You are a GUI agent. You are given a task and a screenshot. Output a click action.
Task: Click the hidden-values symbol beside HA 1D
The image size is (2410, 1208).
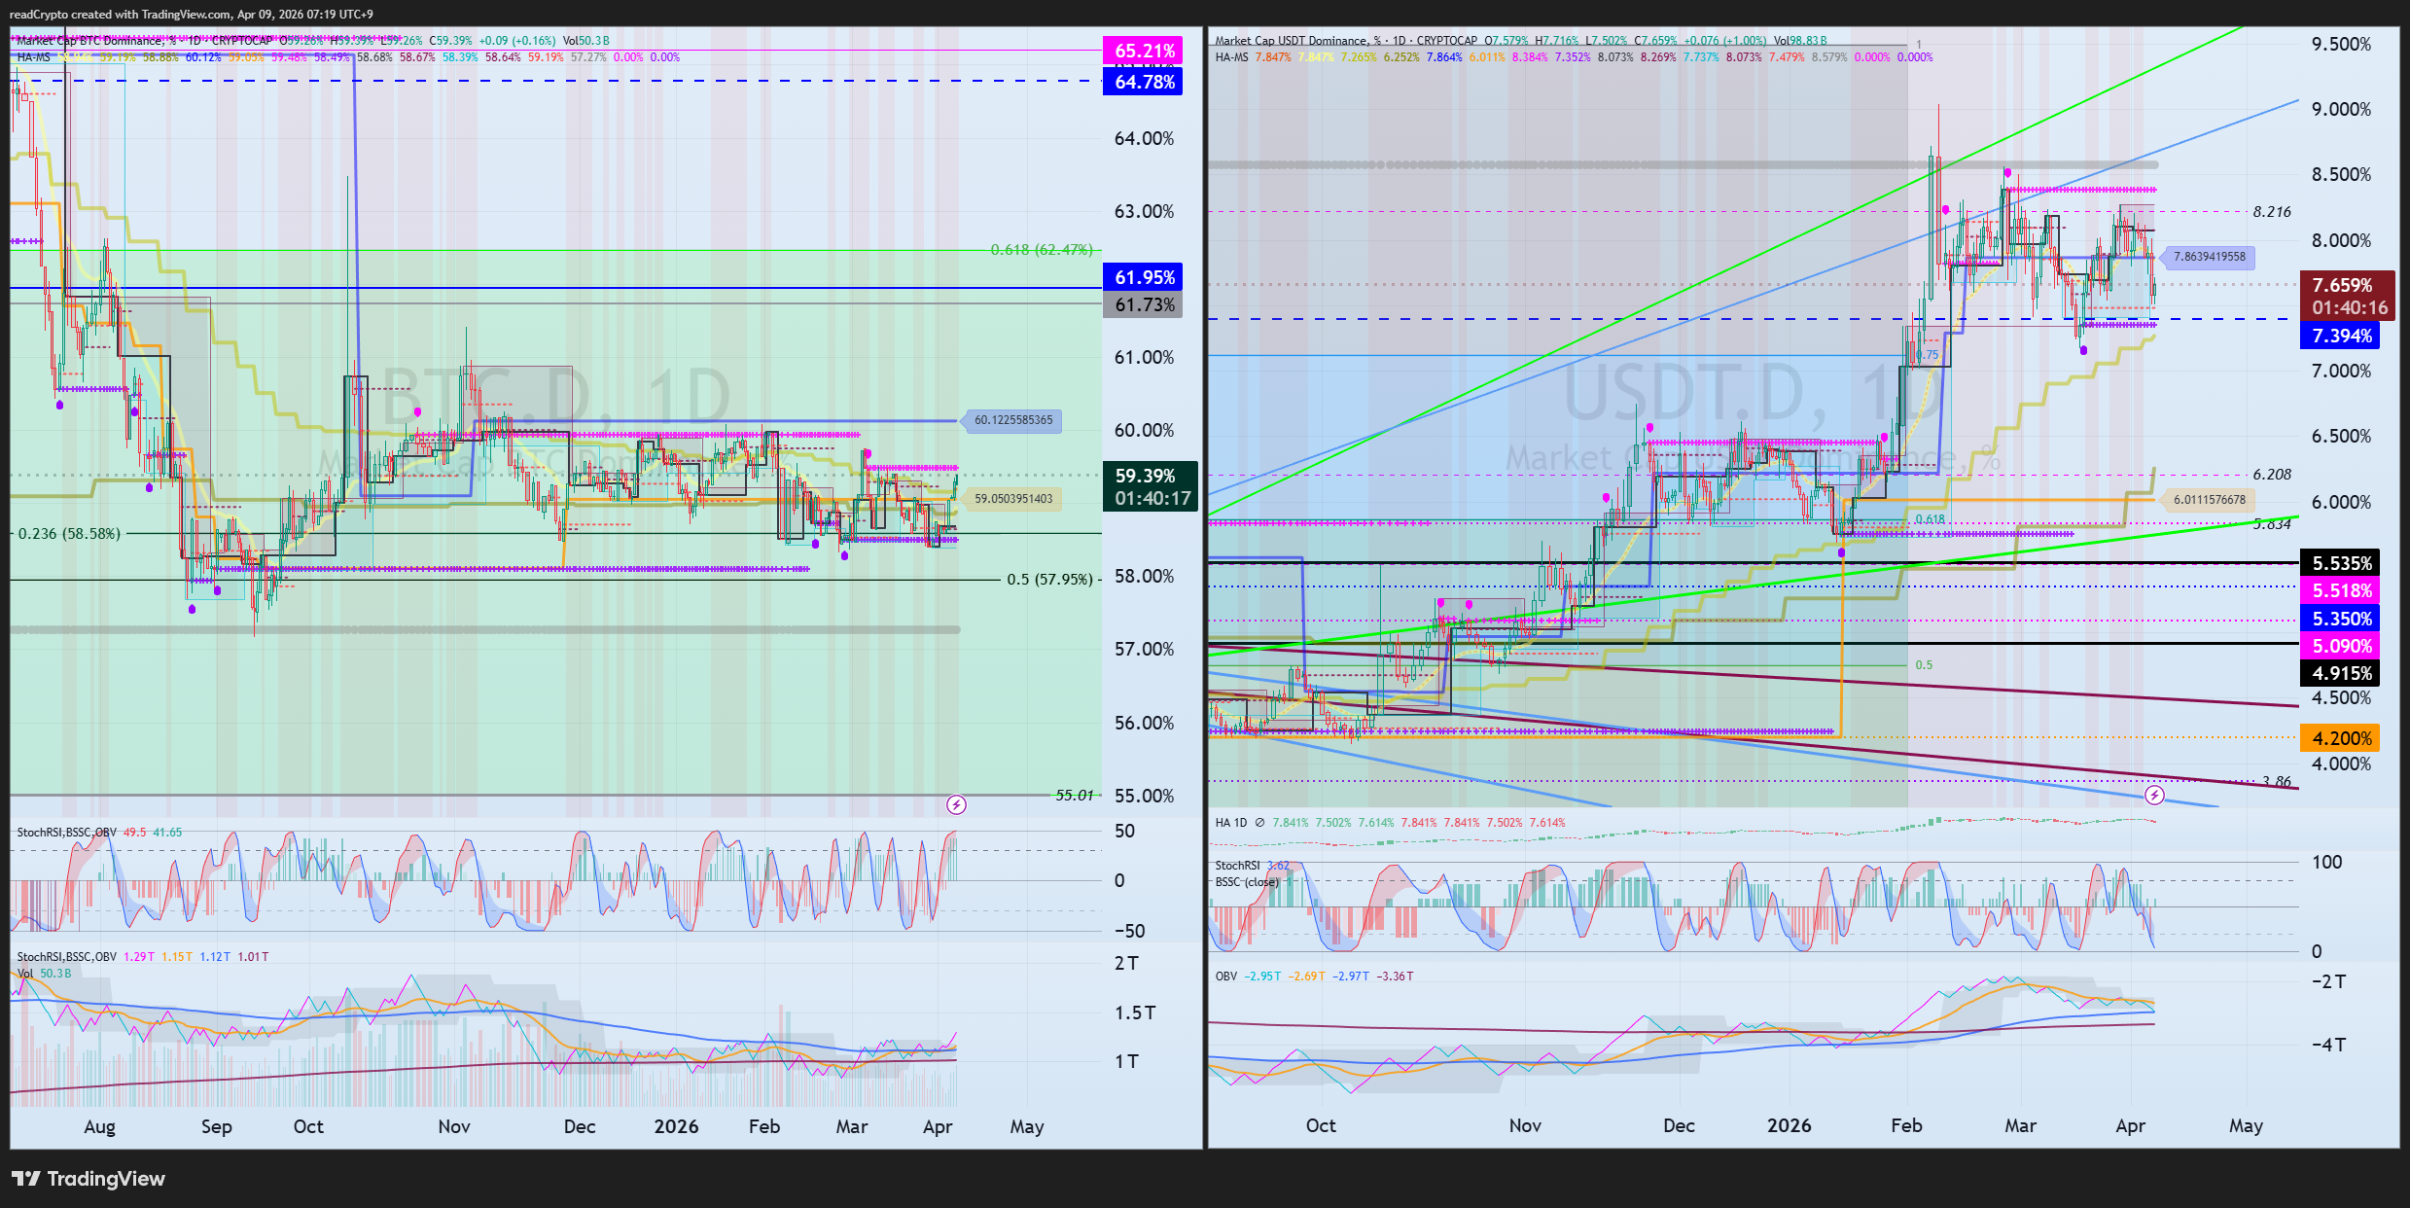click(1259, 823)
